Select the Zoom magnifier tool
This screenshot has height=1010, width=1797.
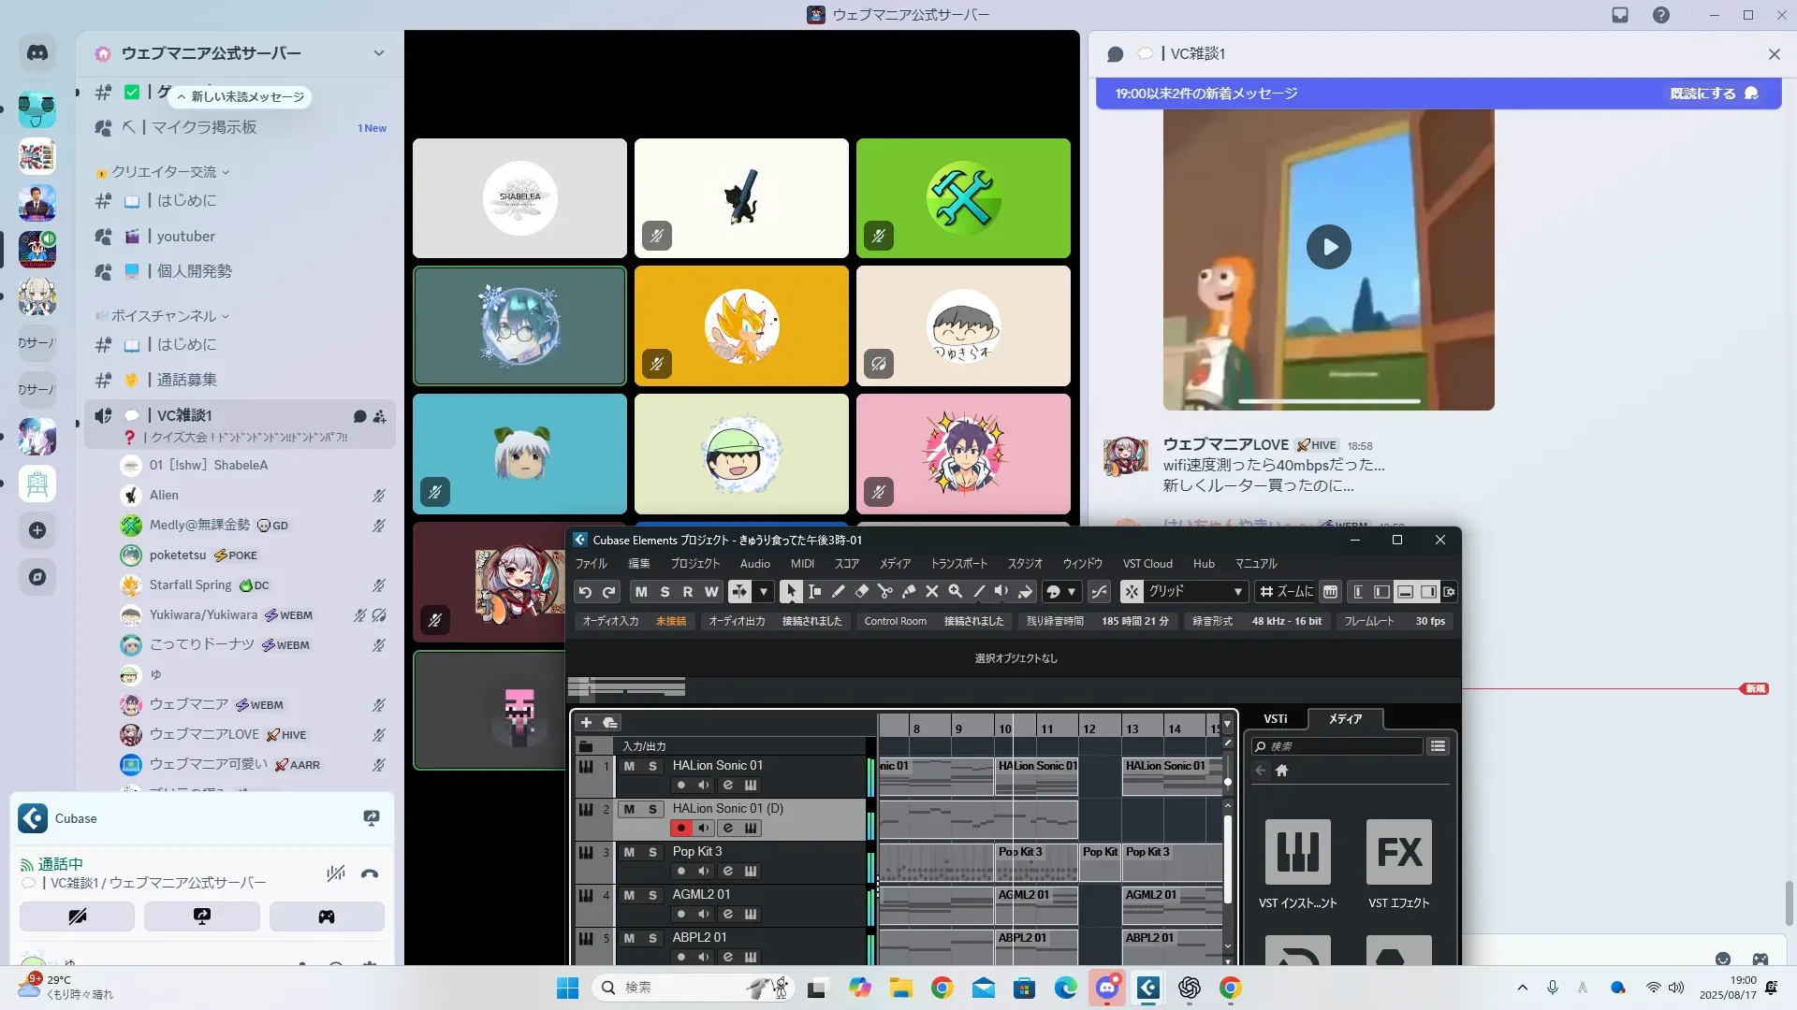[956, 592]
